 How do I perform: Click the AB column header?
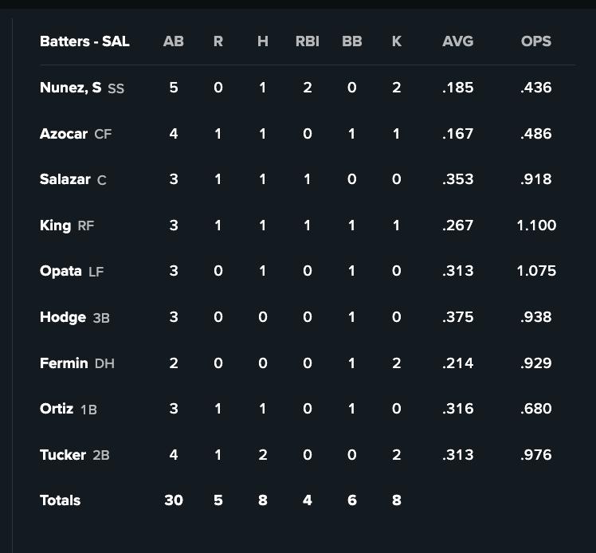click(x=173, y=41)
